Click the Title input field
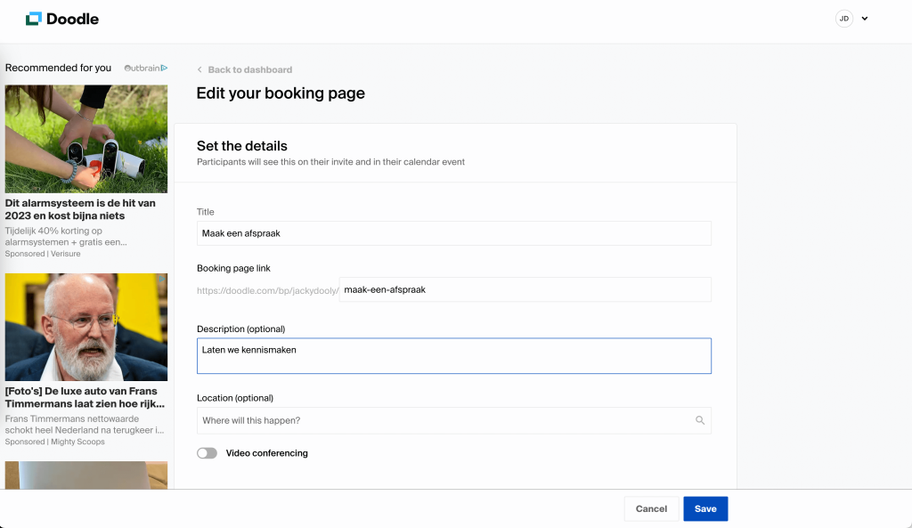Image resolution: width=912 pixels, height=528 pixels. [x=453, y=233]
